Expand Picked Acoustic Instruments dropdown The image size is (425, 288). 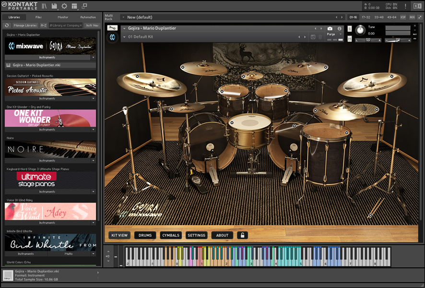(94, 98)
